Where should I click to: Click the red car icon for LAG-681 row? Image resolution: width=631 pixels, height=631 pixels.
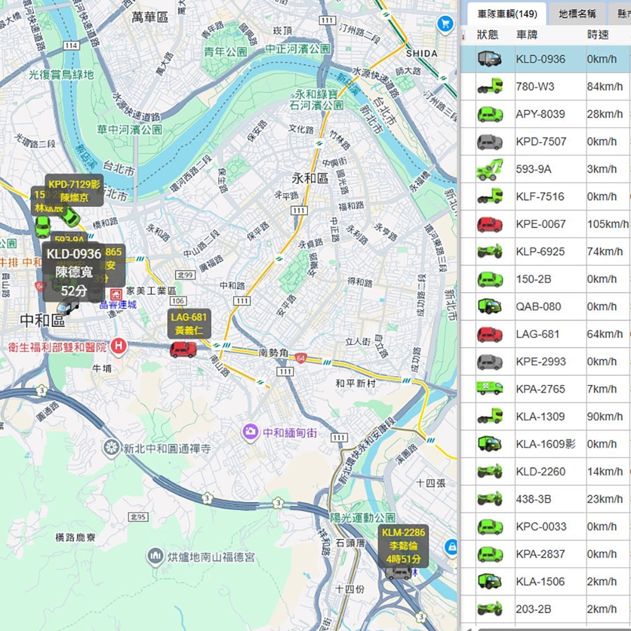(x=490, y=334)
